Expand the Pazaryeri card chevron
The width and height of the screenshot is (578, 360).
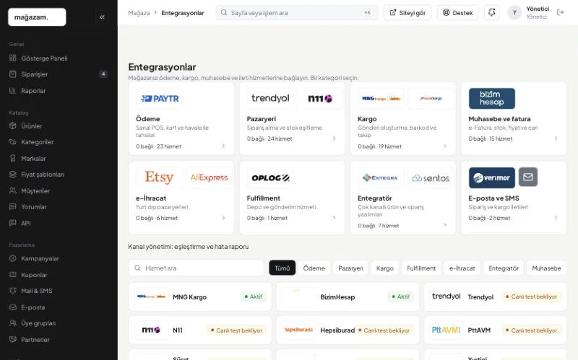coord(334,139)
